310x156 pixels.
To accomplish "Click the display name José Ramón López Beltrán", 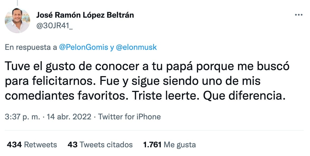I will [x=85, y=15].
